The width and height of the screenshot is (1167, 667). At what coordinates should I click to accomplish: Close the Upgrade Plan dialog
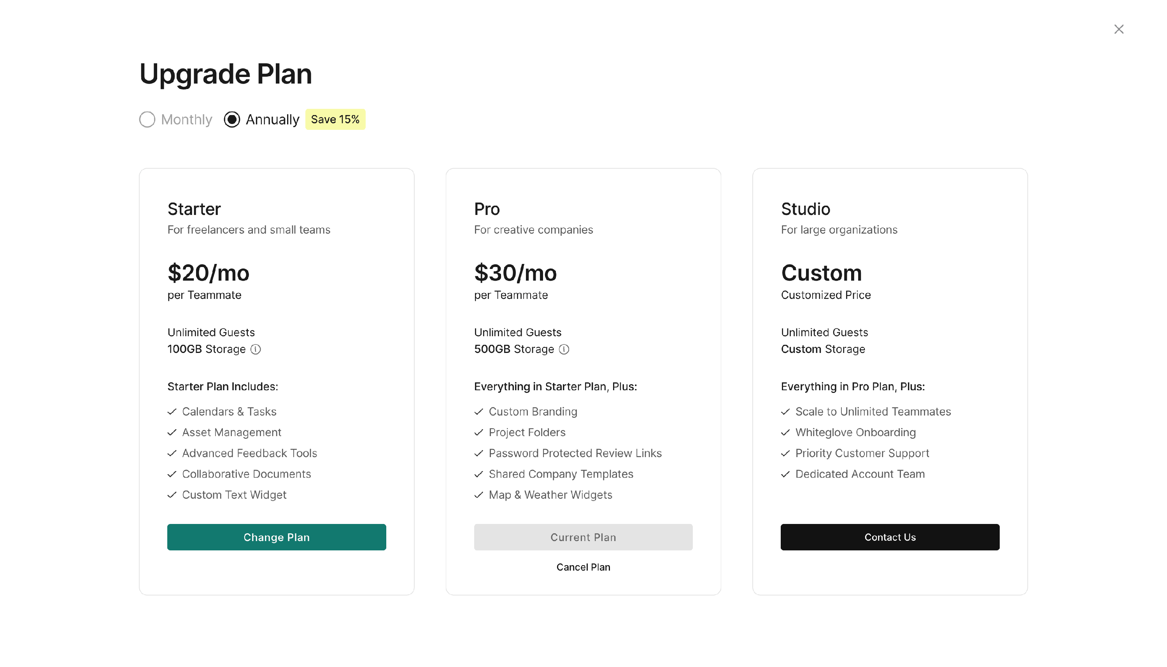point(1118,29)
